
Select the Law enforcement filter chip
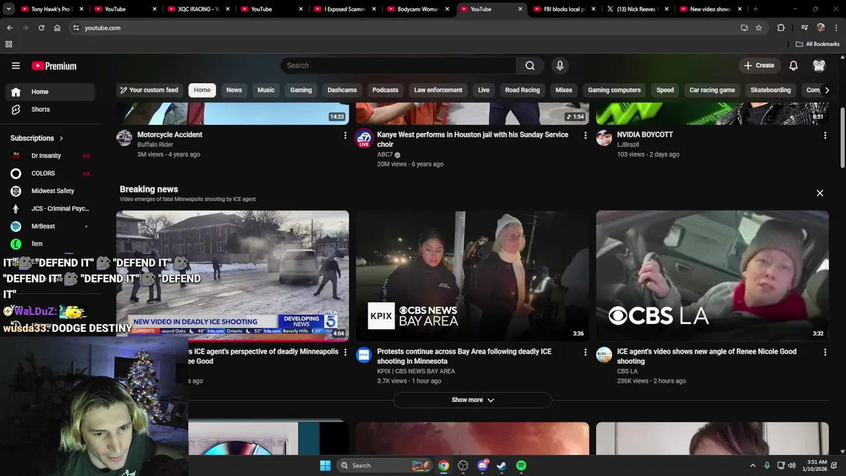pos(438,90)
